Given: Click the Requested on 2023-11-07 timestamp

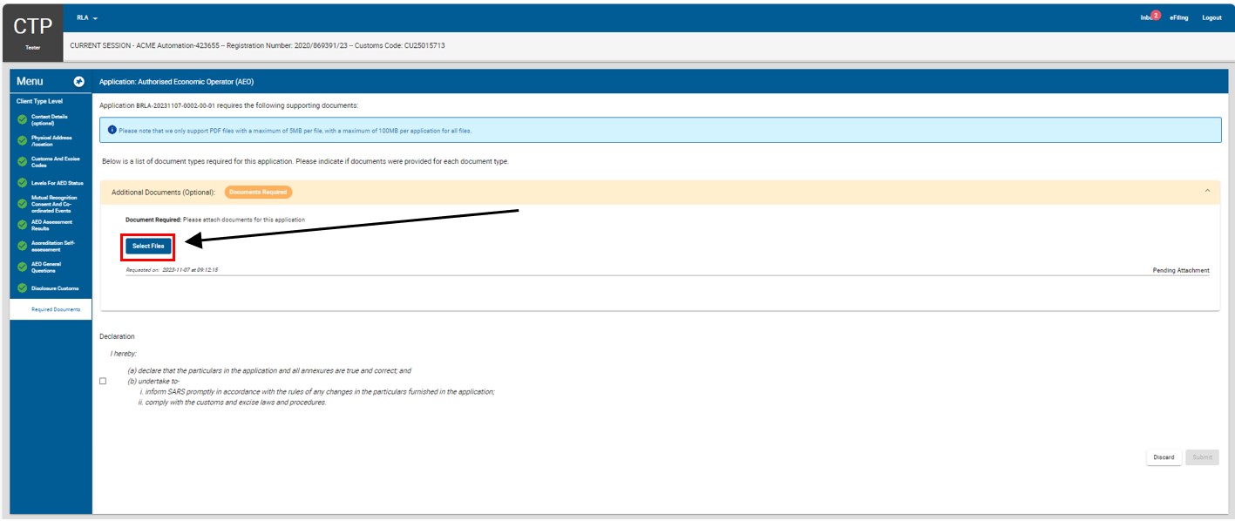Looking at the screenshot, I should [172, 270].
